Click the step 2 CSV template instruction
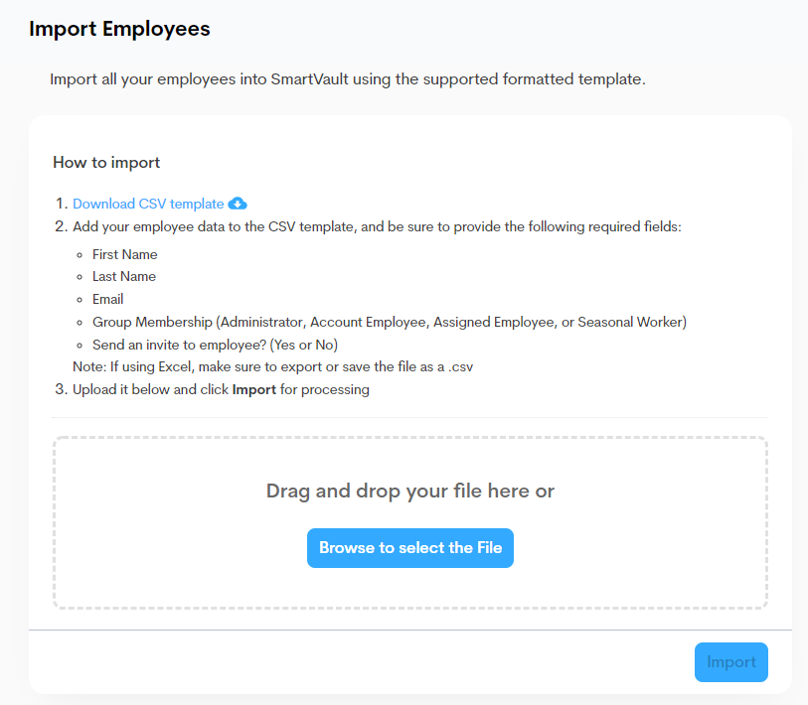 coord(377,226)
